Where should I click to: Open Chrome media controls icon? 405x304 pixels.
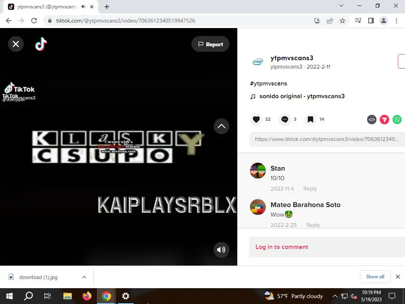click(x=358, y=21)
